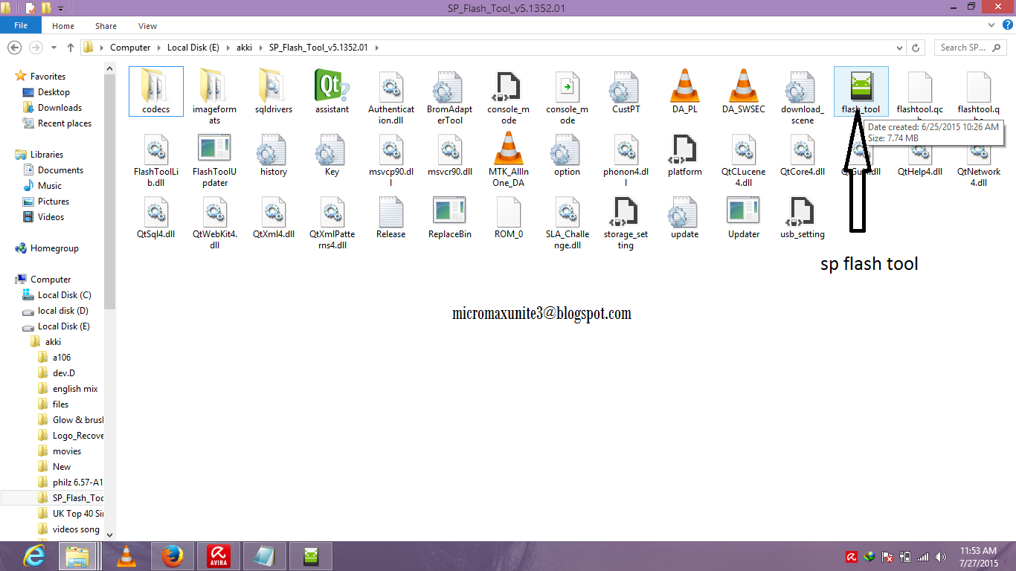Screen dimensions: 1016x571
Task: Select the codecs folder
Action: coord(156,85)
